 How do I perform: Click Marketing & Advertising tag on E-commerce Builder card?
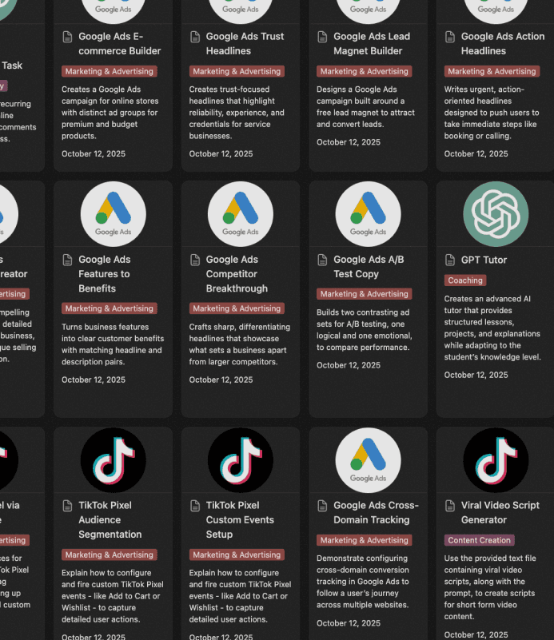point(110,71)
